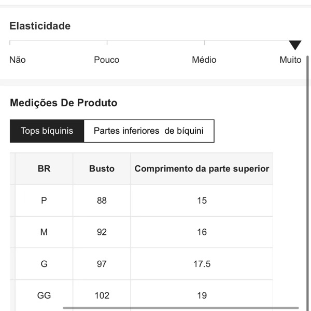311x311 pixels.
Task: Click the Médio elasticity label
Action: point(204,60)
